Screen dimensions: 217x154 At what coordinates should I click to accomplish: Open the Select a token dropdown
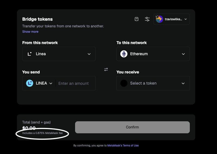tap(153, 83)
